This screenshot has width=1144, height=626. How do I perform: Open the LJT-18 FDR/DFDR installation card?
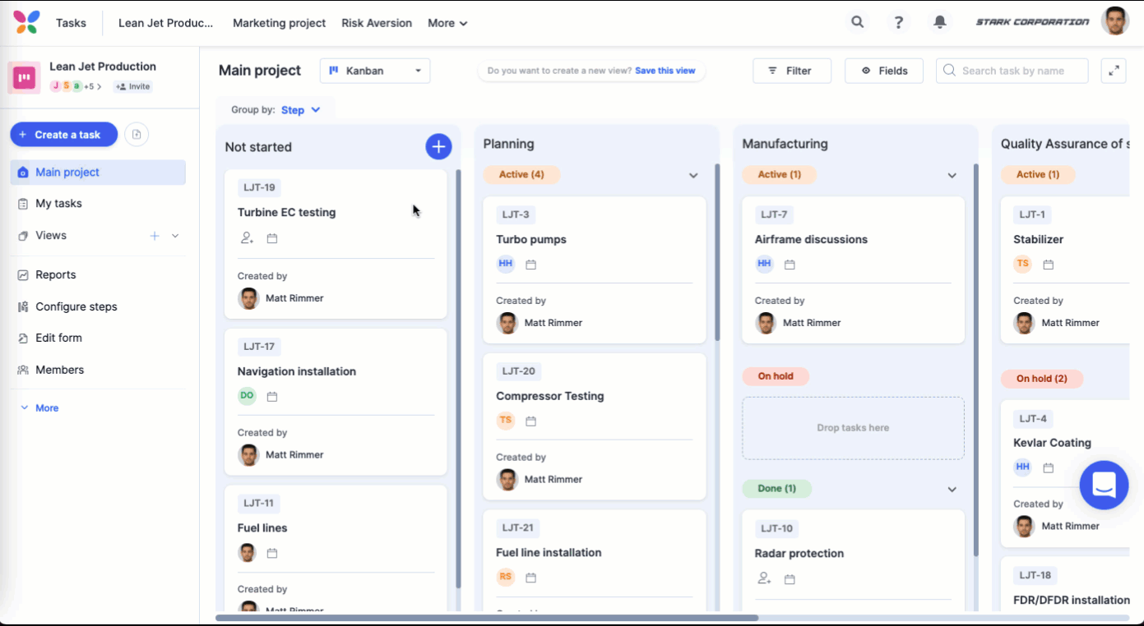[1065, 584]
